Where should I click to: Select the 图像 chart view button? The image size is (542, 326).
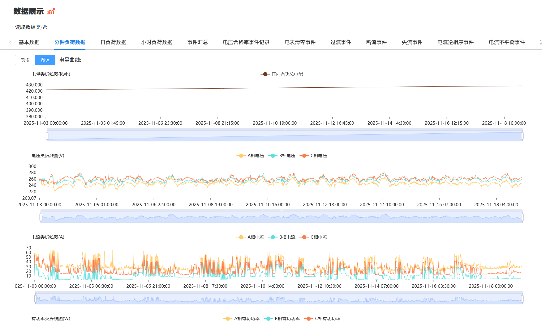click(x=45, y=60)
